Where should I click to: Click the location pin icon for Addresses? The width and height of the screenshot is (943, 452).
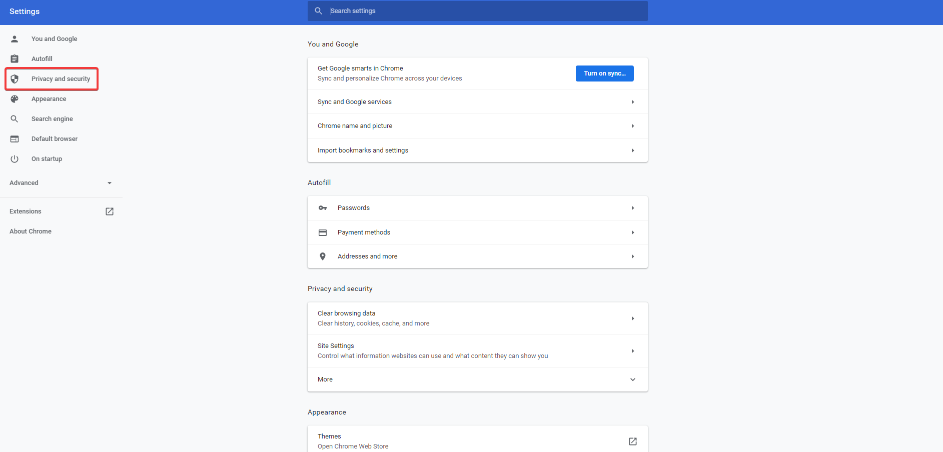pos(323,256)
